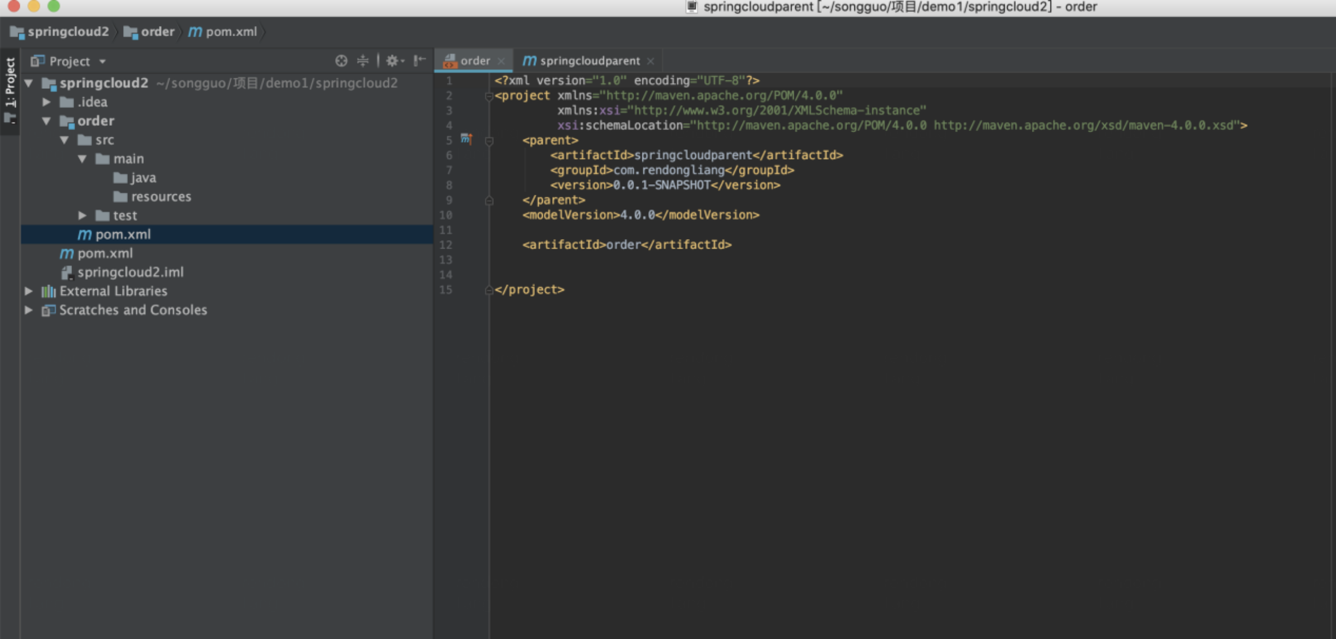Click the fold marker beside </project>
Image resolution: width=1336 pixels, height=639 pixels.
pos(489,290)
